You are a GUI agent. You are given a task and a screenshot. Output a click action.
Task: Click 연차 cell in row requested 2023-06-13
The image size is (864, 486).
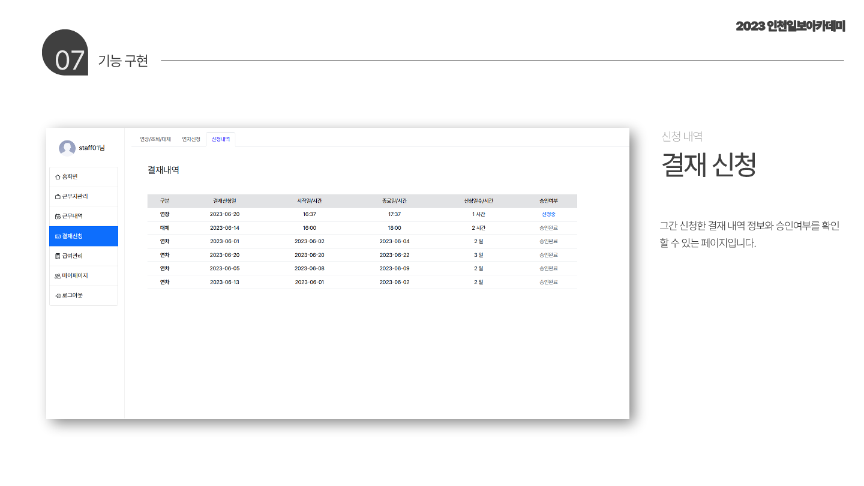tap(164, 282)
